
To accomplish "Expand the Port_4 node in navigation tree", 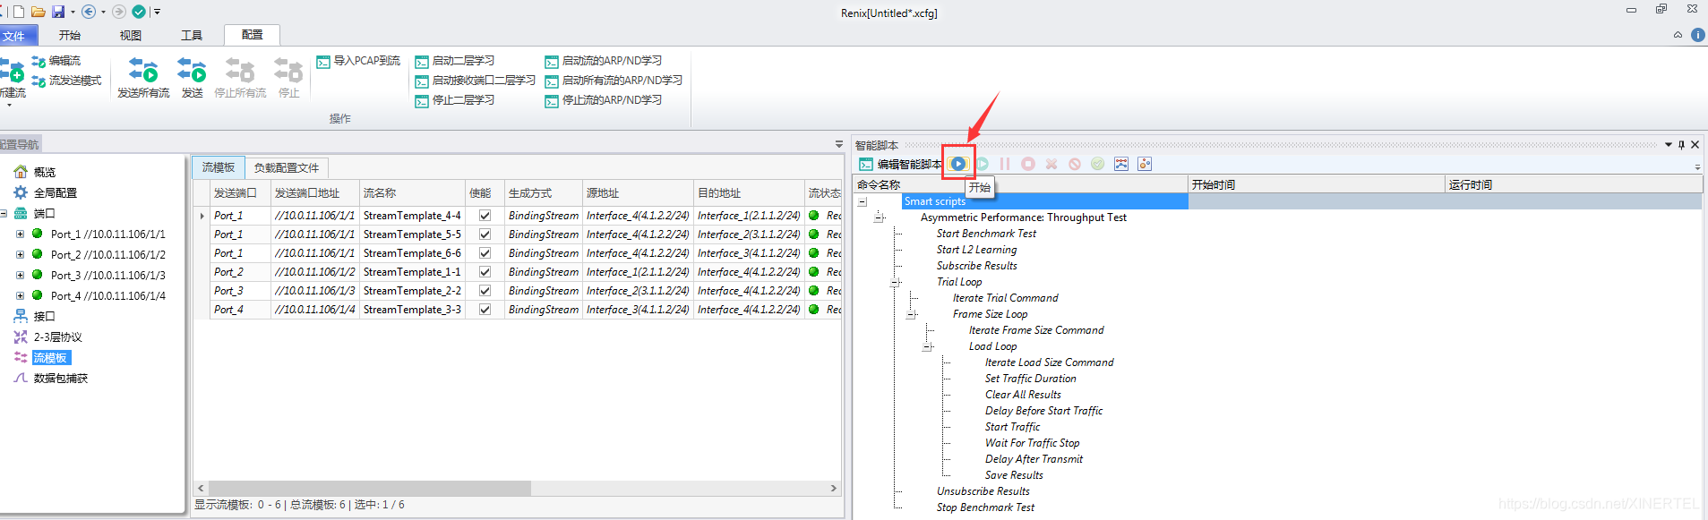I will click(x=20, y=296).
